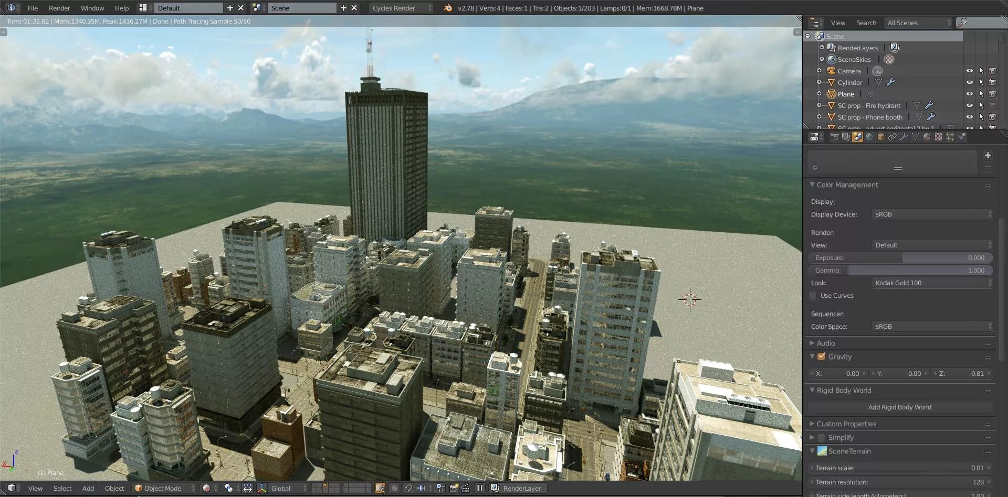Expand the Custom Properties panel

pos(812,424)
